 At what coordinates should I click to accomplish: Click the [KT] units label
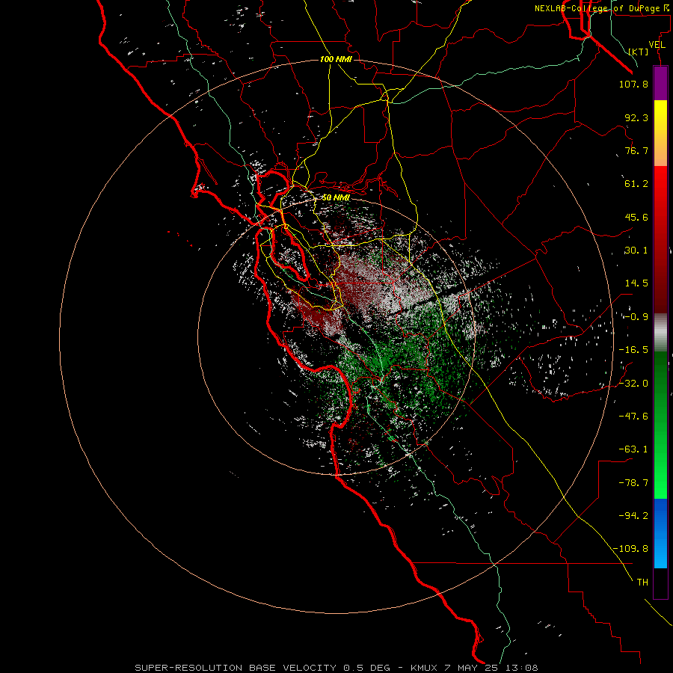tap(639, 52)
